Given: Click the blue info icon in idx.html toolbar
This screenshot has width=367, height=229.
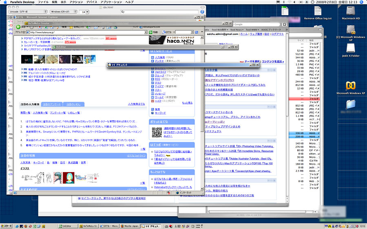Looking at the screenshot, I should [x=202, y=12].
